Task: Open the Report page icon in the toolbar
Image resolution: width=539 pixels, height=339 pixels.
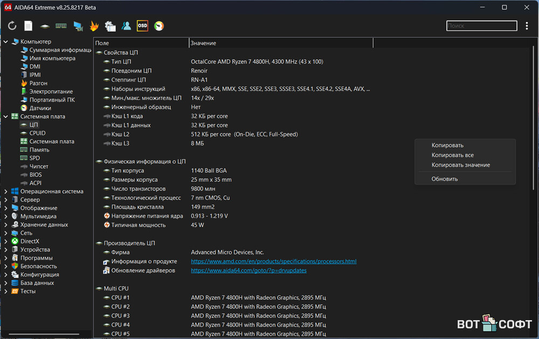Action: coord(29,26)
